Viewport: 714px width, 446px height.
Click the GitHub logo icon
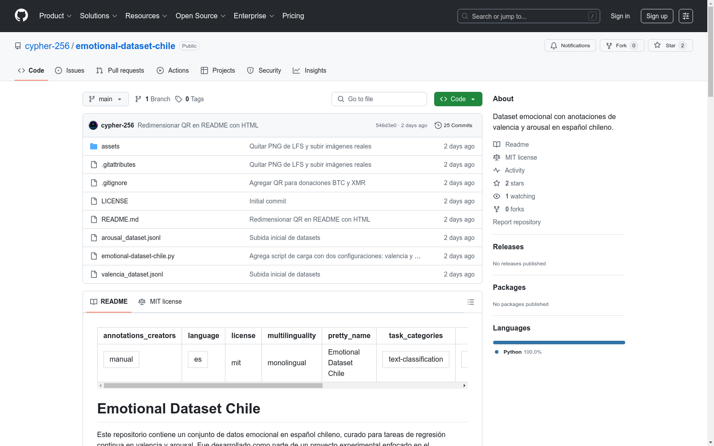point(21,16)
